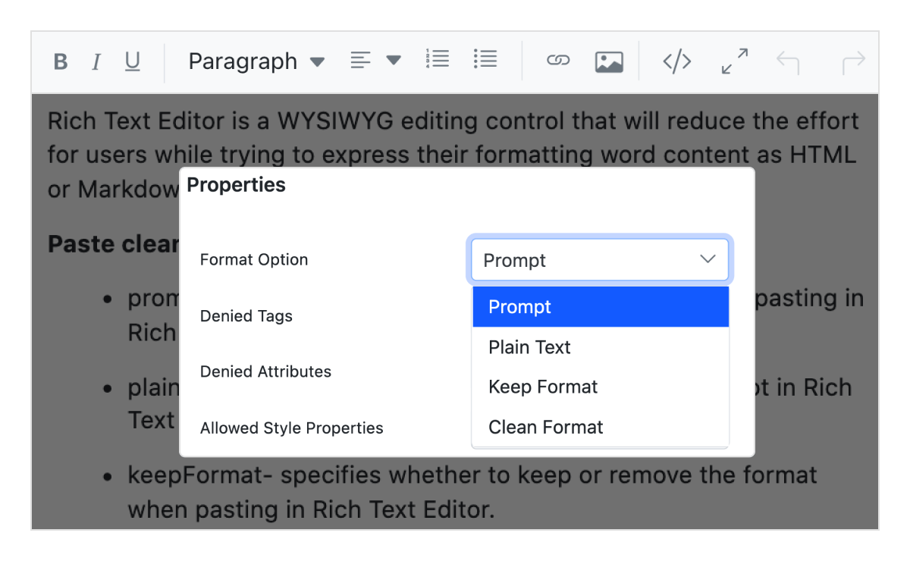Toggle bold formatting
The width and height of the screenshot is (910, 561).
(x=61, y=62)
